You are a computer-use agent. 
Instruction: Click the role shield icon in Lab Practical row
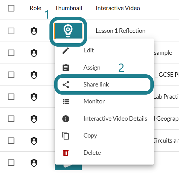pos(34,97)
